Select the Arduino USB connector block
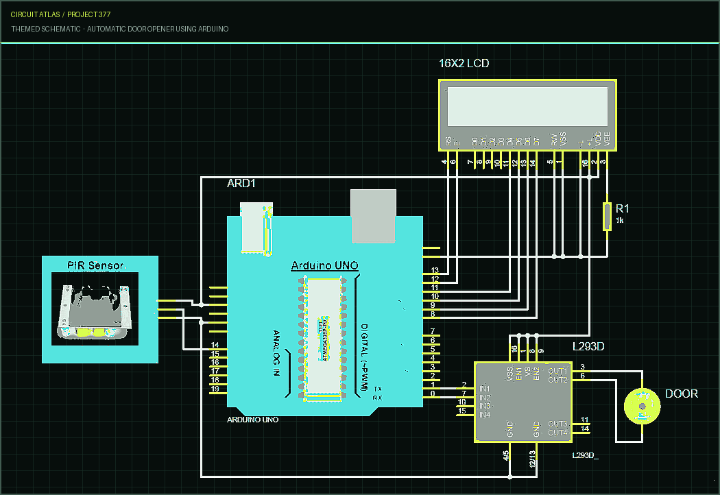This screenshot has width=720, height=495. [x=373, y=216]
